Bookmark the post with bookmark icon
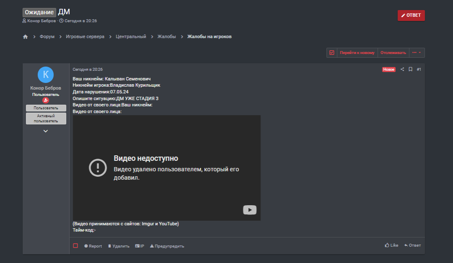453x263 pixels. coord(410,69)
